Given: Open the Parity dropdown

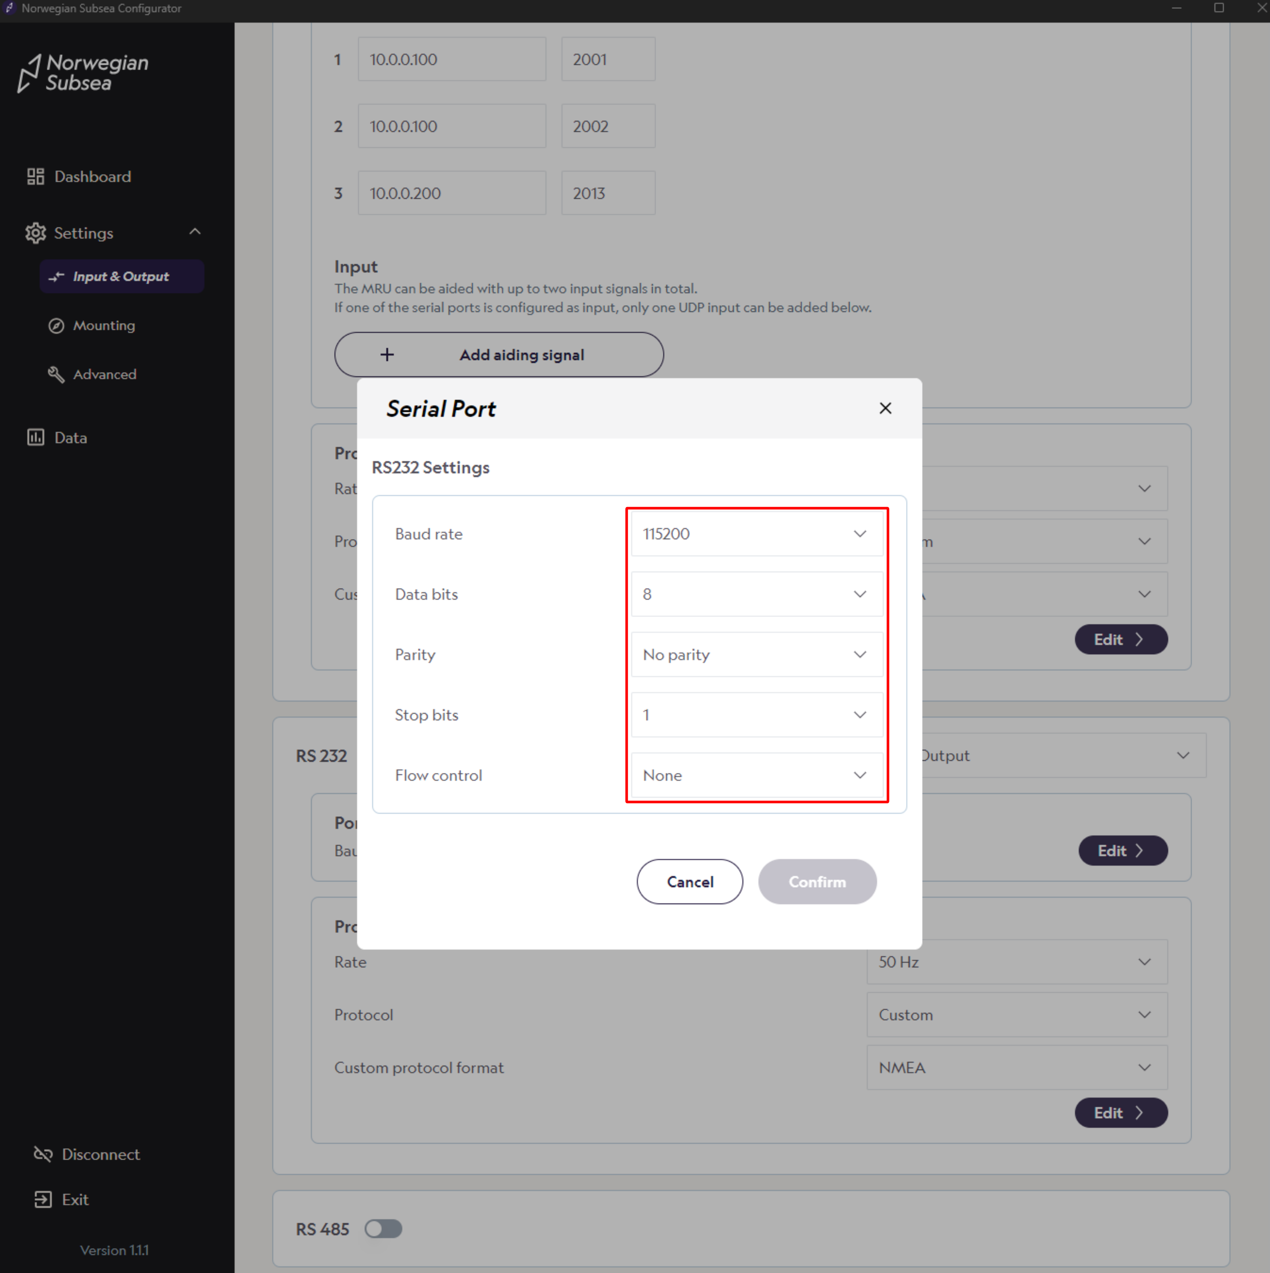Looking at the screenshot, I should pyautogui.click(x=757, y=654).
